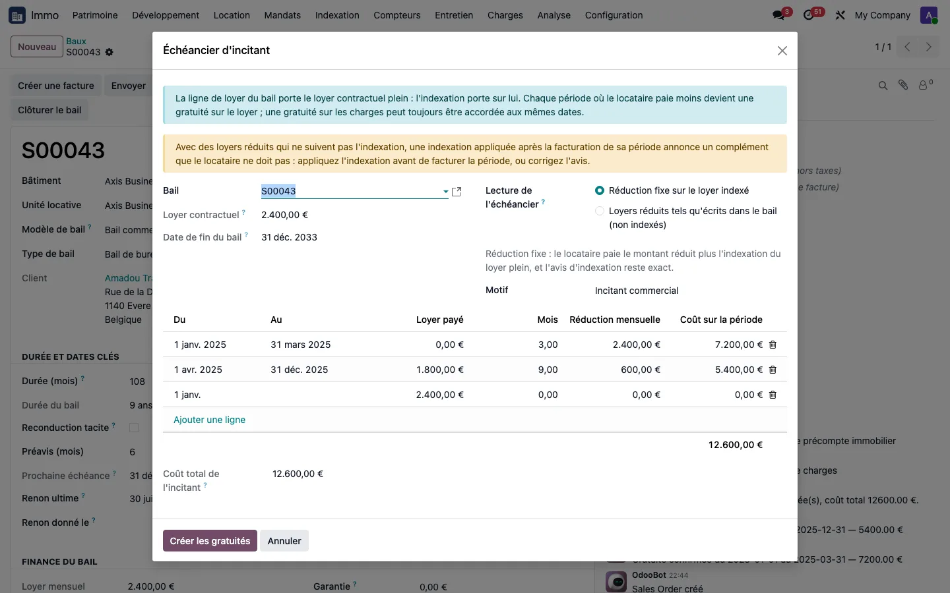
Task: Select Réduction fixe sur le loyer indexé
Action: (x=599, y=190)
